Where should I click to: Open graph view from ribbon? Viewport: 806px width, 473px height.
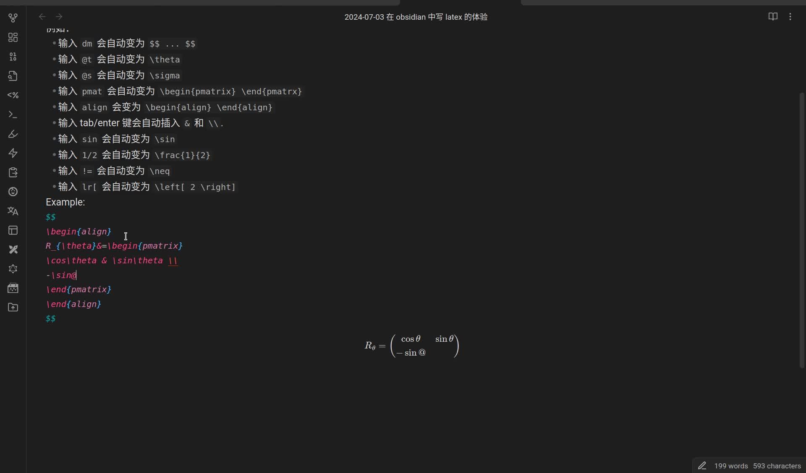point(13,18)
